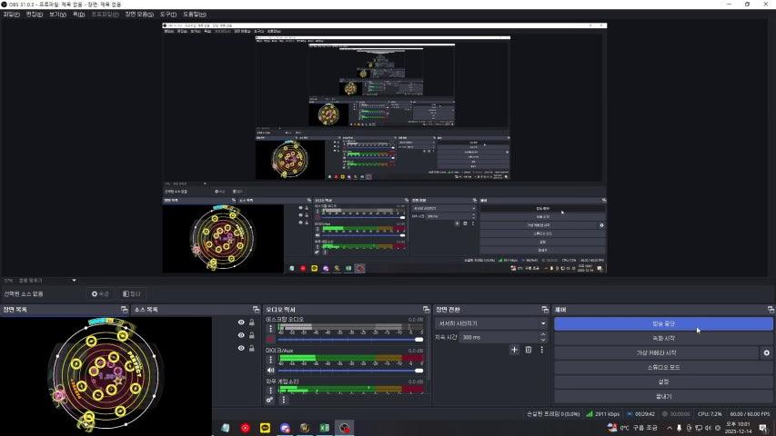Image resolution: width=776 pixels, height=436 pixels.
Task: Open the transition properties three-dot menu
Action: point(542,350)
